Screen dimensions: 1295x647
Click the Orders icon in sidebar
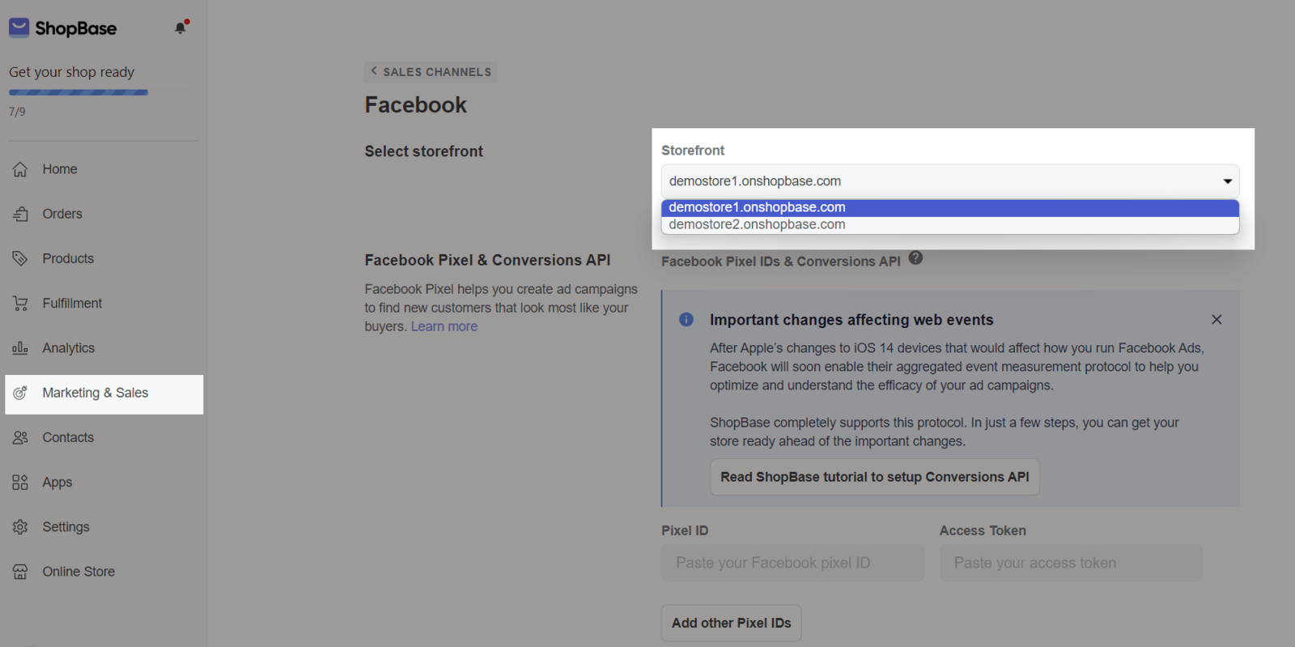pos(20,214)
